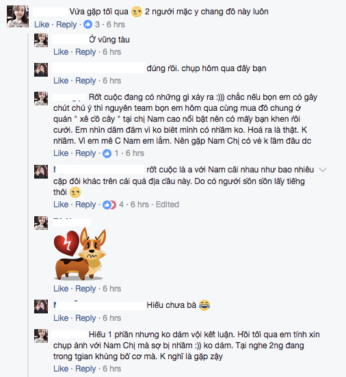The image size is (346, 377).
Task: Open the like and love reactions icon showing 4
Action: tap(109, 205)
